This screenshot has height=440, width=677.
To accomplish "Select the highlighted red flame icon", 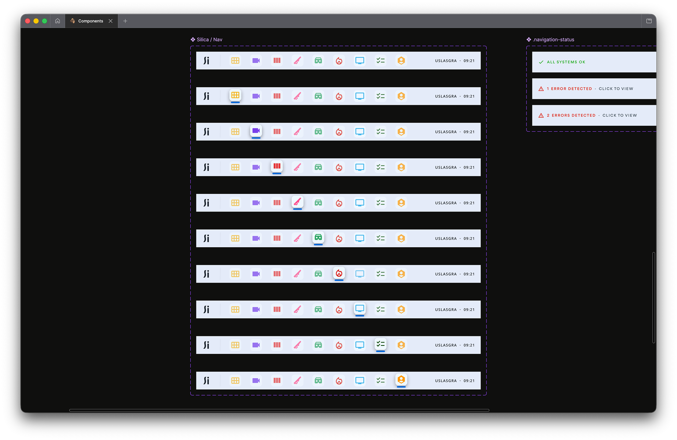I will coord(339,273).
